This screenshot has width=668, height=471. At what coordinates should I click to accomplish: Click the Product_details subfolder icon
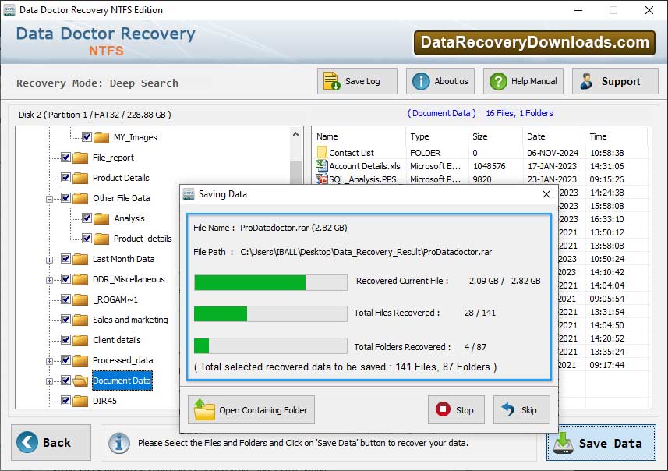coord(101,239)
